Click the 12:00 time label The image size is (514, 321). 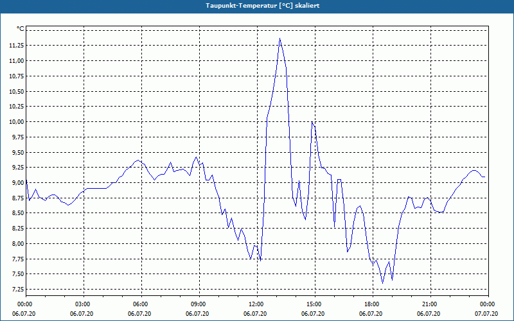[x=257, y=304]
